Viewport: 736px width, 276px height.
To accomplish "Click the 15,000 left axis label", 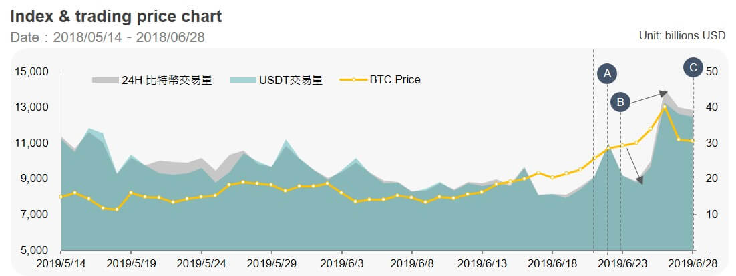I will 32,72.
